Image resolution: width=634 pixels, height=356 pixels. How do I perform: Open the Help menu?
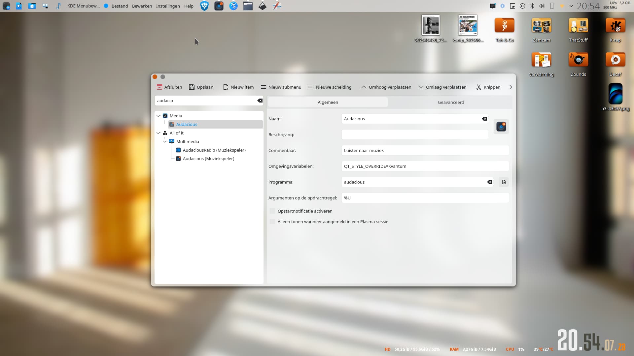pos(189,6)
